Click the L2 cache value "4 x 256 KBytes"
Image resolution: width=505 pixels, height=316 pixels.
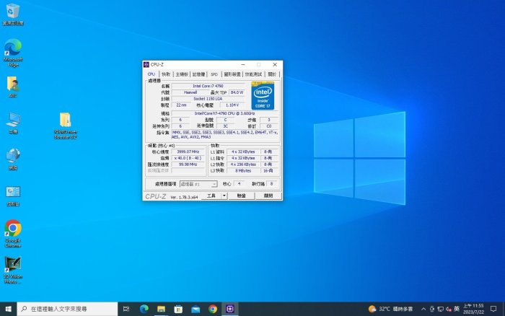(243, 164)
